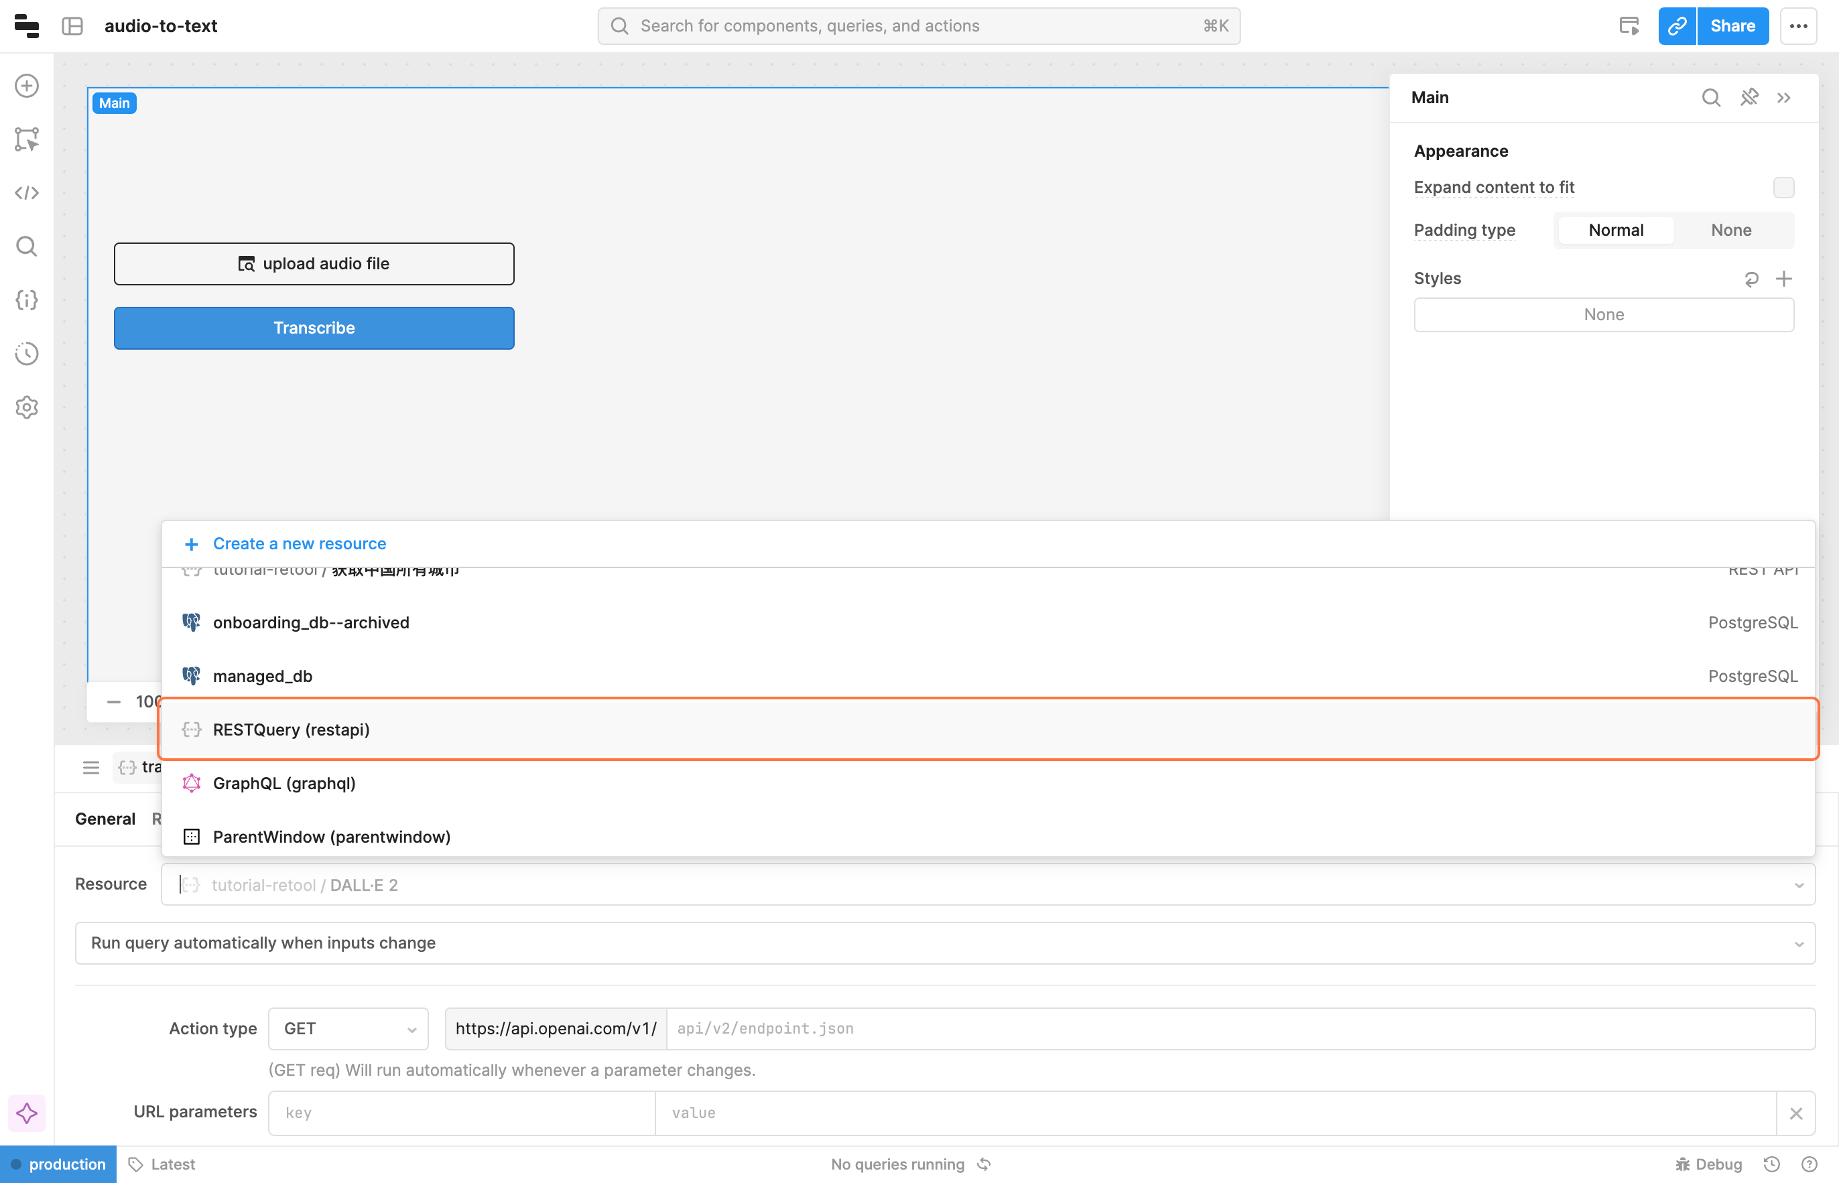1839x1183 pixels.
Task: Set Padding type to None
Action: [x=1730, y=230]
